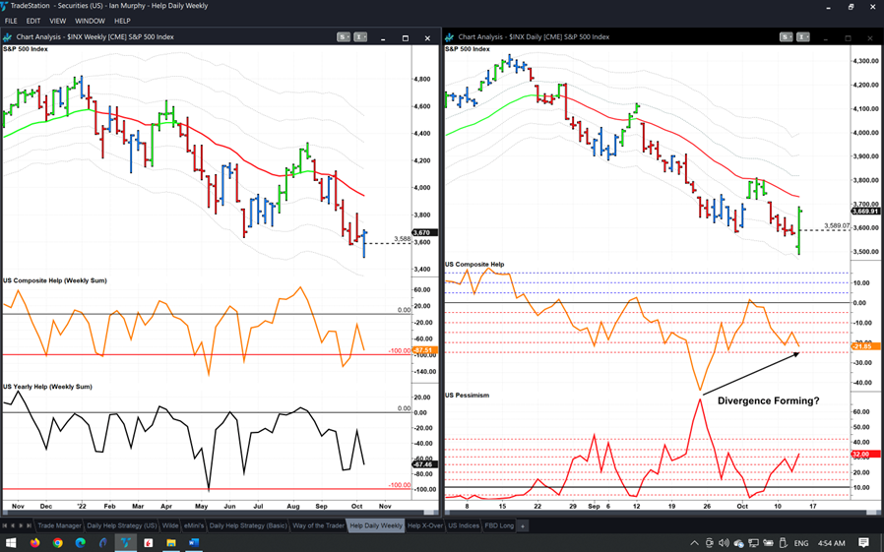Open the FILE menu
The height and width of the screenshot is (552, 884).
[11, 21]
